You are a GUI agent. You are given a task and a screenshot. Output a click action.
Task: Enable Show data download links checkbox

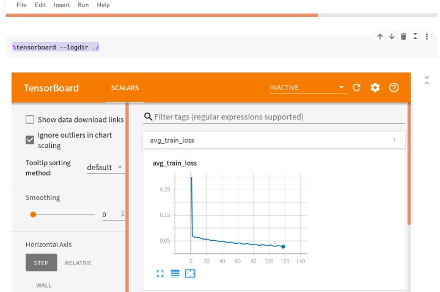tap(30, 119)
